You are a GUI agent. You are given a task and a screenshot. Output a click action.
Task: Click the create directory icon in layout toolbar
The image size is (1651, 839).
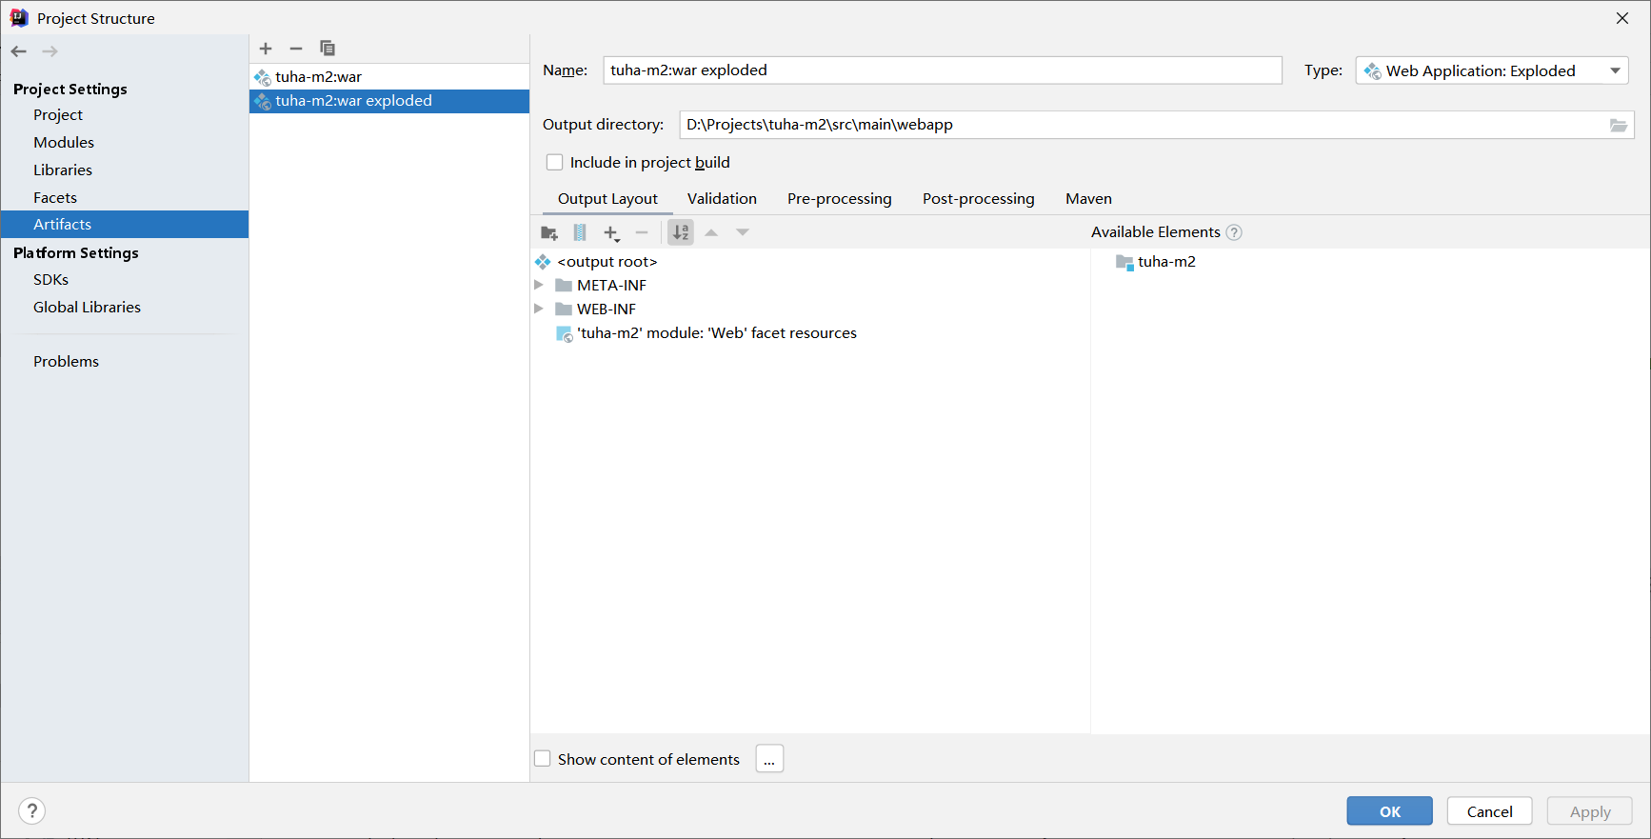tap(549, 232)
